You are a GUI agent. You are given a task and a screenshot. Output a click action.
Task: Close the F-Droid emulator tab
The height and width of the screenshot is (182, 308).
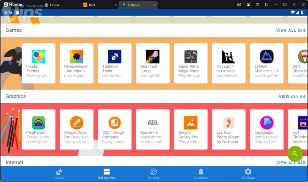click(154, 5)
